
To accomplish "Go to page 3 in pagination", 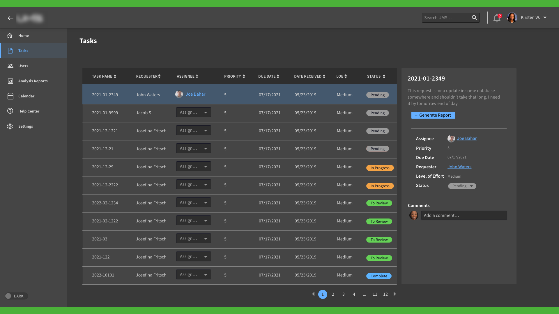I will (344, 294).
